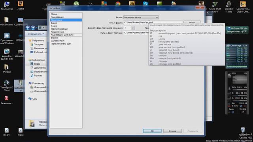253x142 pixels.
Task: Select Библиотеки in Explorer sidebar
Action: click(x=38, y=60)
